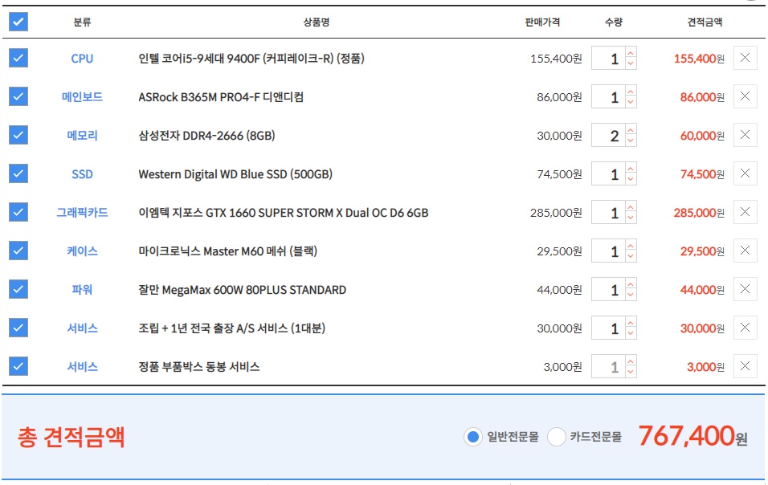Uncheck the CPU row checkbox
This screenshot has height=485, width=768.
18,58
